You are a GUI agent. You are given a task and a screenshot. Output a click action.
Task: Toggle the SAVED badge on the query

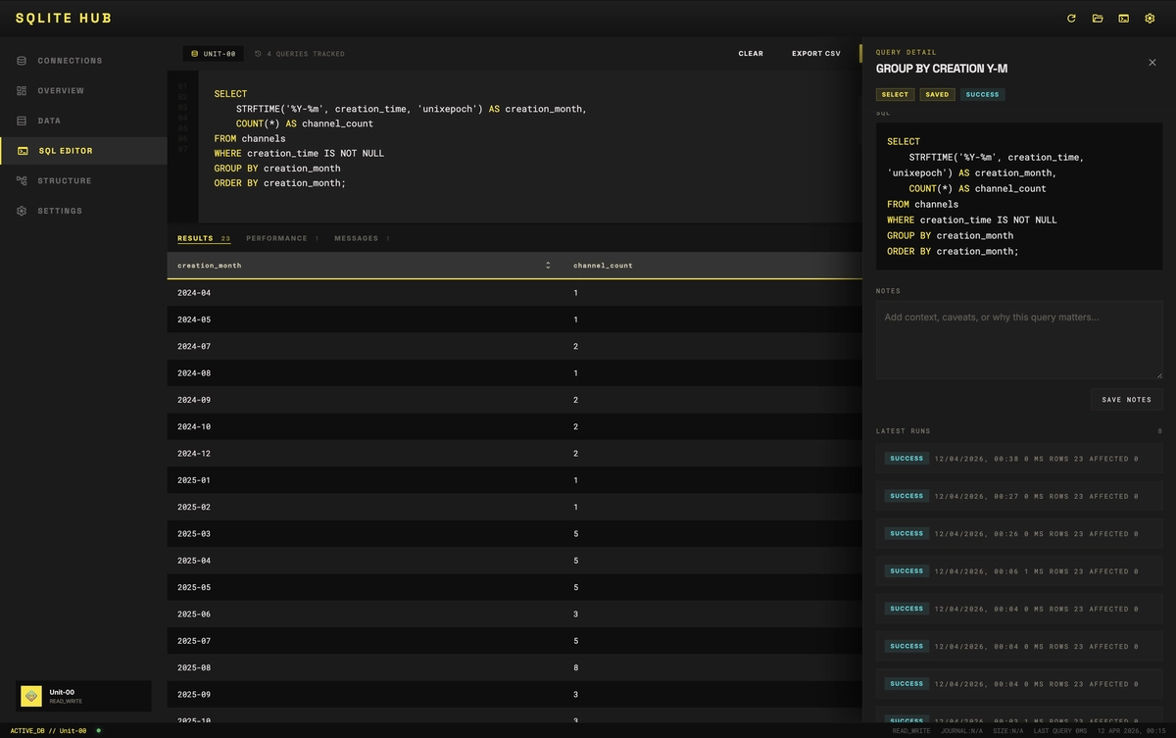(937, 94)
